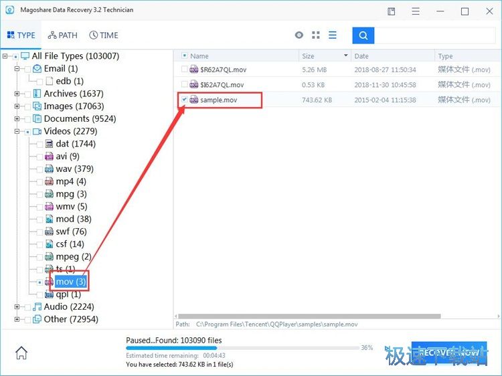Click the Other category icon in tree
502x376 pixels.
pyautogui.click(x=37, y=319)
